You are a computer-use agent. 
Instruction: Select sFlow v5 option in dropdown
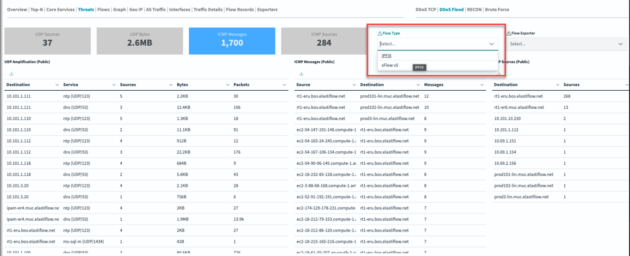[390, 65]
